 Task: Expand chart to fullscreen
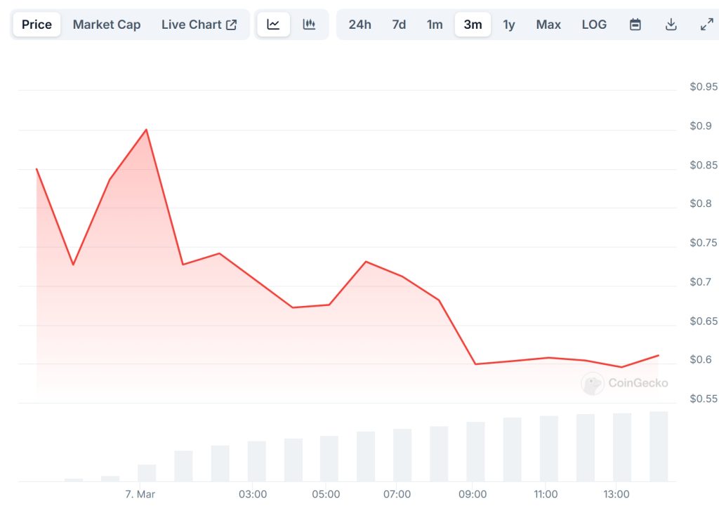click(x=706, y=25)
